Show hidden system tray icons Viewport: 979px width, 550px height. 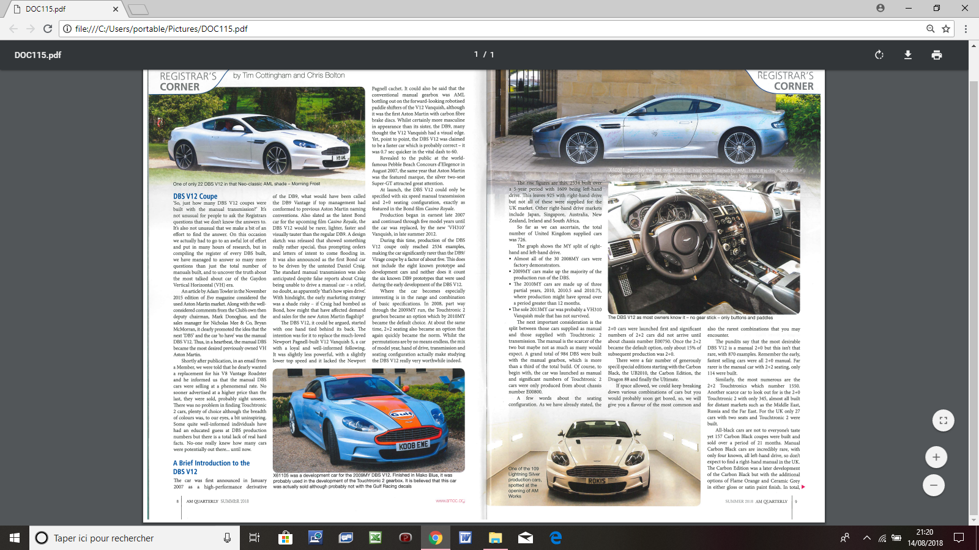[x=867, y=538]
